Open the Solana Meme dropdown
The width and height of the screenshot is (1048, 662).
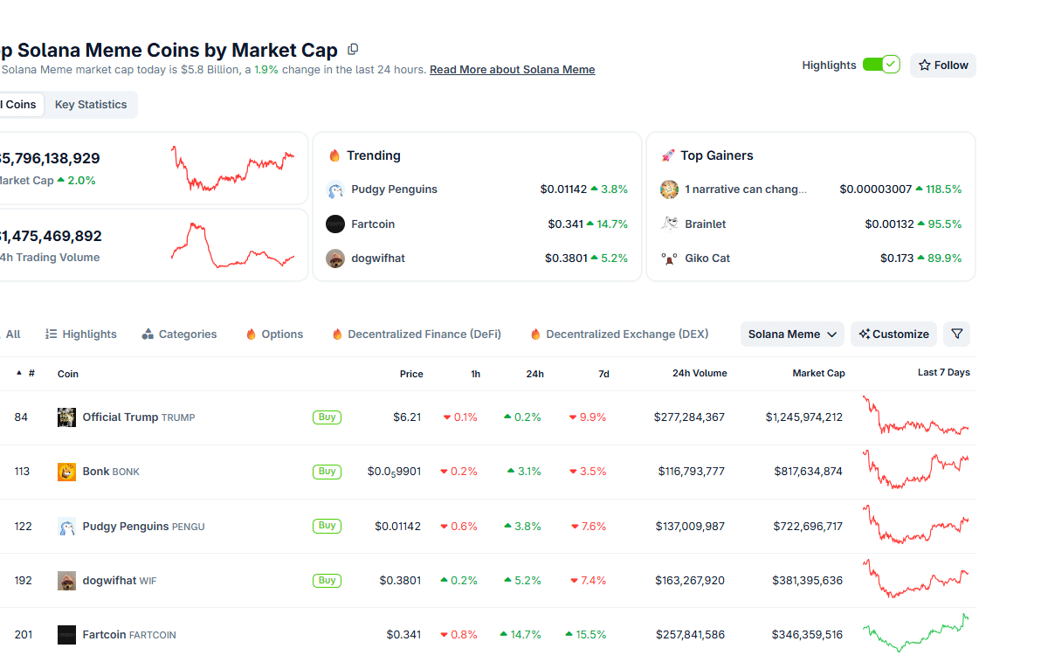(792, 334)
